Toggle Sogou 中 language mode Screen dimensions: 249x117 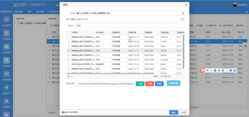[207, 70]
